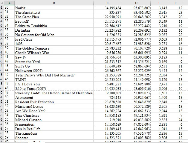Click Charlie Wilson's War cell
The image size is (188, 143).
(54, 53)
